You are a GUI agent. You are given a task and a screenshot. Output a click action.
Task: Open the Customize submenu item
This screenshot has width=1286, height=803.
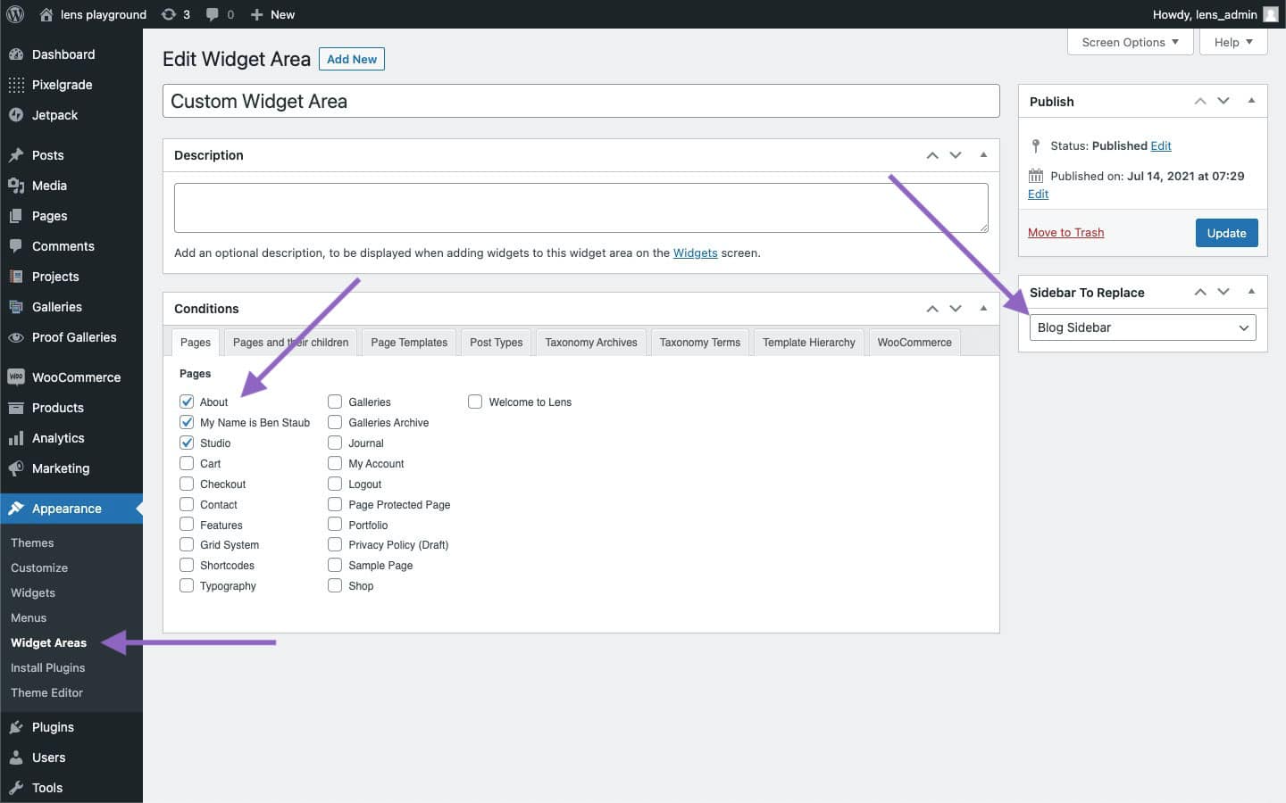[39, 567]
